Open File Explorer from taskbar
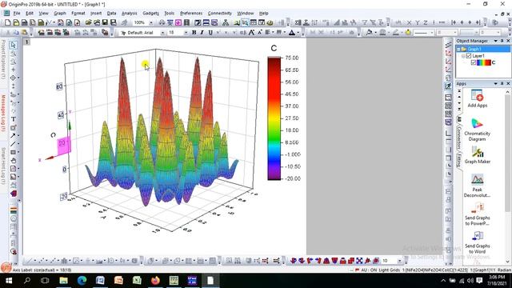 coord(63,281)
